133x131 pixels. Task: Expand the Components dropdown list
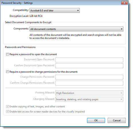[76, 29]
